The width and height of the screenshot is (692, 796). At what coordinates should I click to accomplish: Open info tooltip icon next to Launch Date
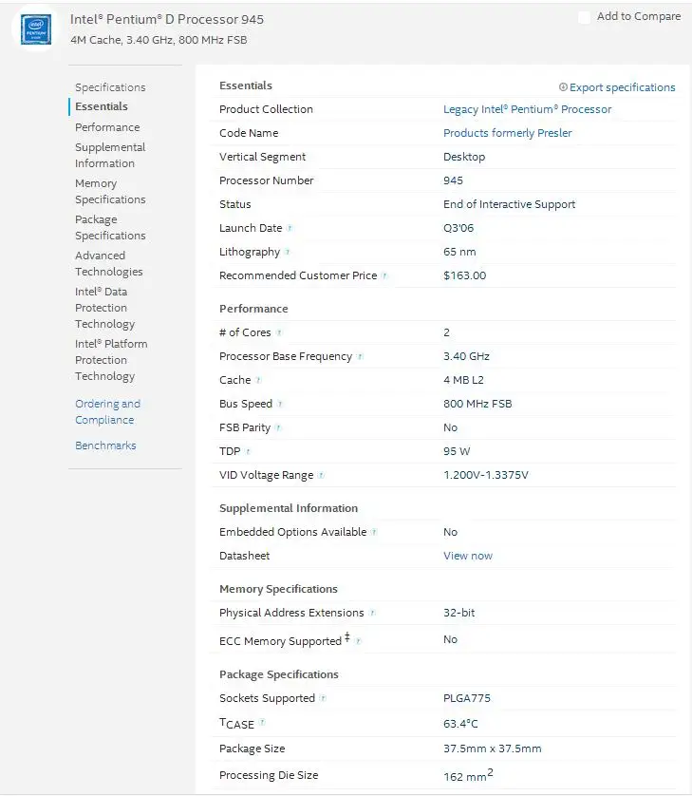(x=290, y=228)
